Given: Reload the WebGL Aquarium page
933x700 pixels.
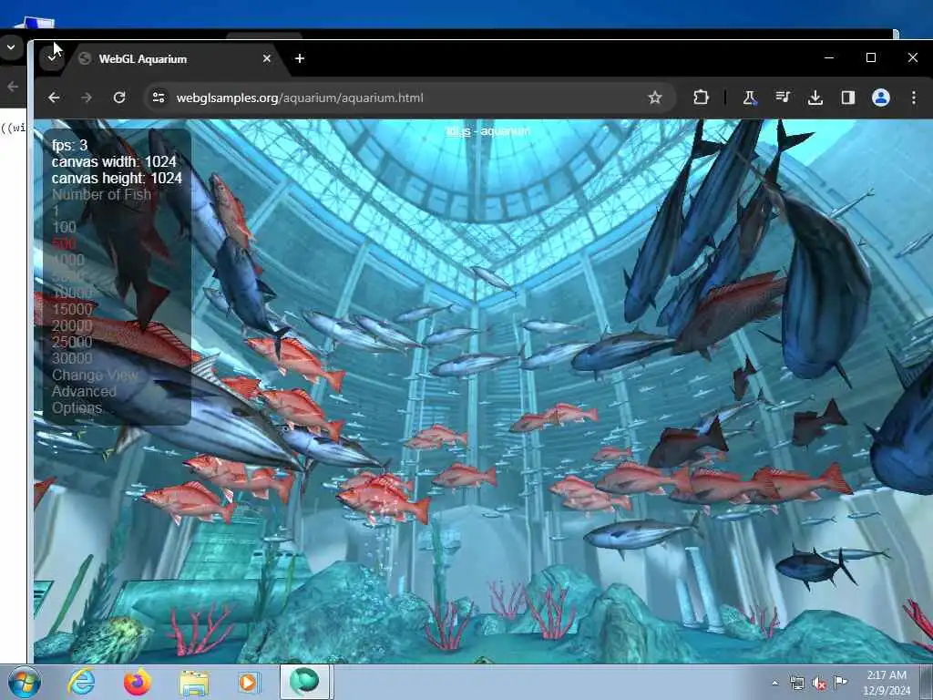Looking at the screenshot, I should click(x=119, y=98).
